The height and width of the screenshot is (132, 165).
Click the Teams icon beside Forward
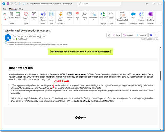click(x=151, y=35)
